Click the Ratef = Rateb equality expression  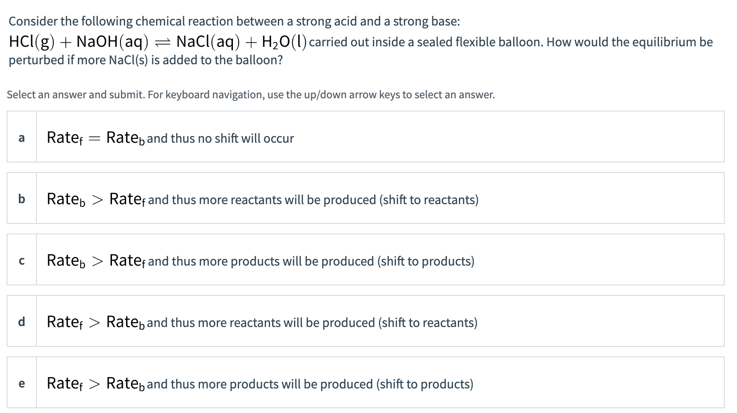tap(94, 137)
